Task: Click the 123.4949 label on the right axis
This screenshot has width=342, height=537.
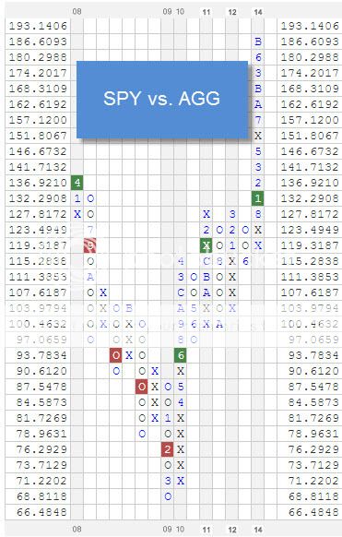Action: [310, 230]
